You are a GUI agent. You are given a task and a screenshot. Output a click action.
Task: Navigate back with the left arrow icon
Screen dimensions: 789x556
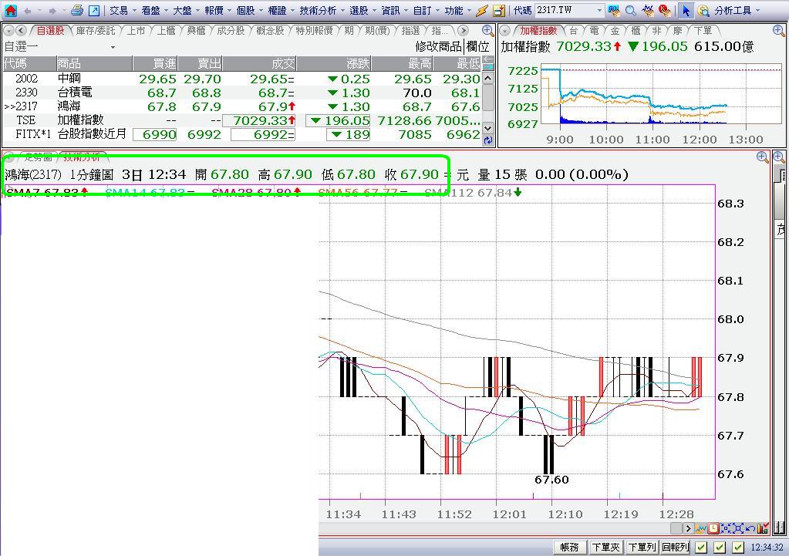pyautogui.click(x=27, y=11)
